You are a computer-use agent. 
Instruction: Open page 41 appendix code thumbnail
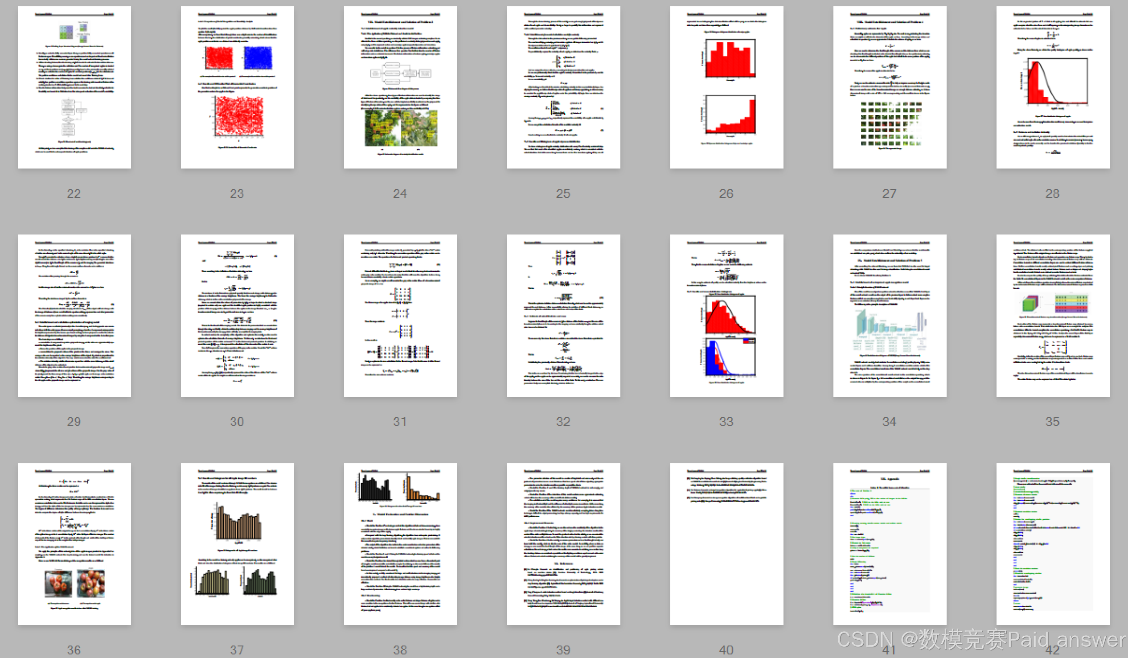[890, 544]
